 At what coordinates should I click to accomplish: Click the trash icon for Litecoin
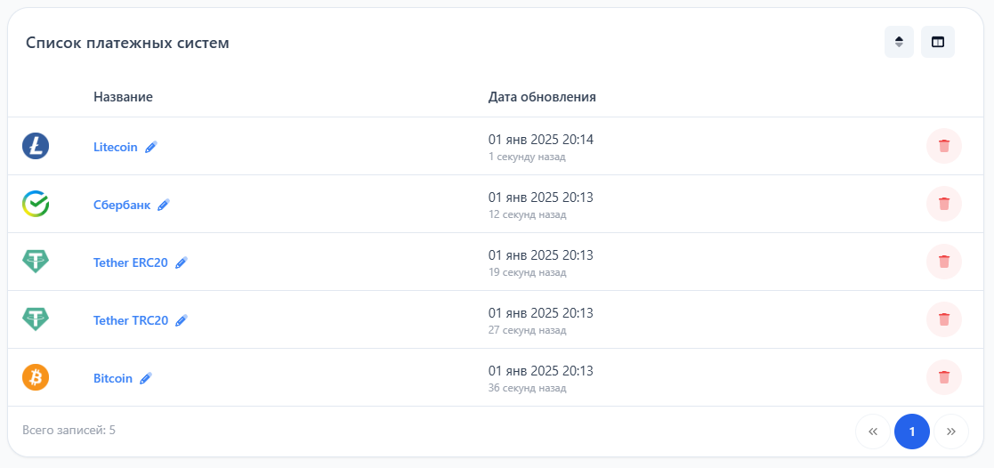pyautogui.click(x=943, y=146)
